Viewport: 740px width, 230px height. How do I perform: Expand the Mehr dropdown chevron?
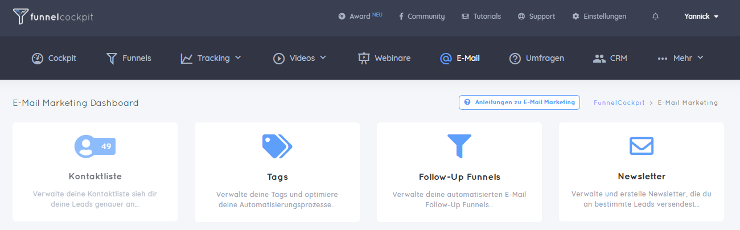[x=700, y=57]
